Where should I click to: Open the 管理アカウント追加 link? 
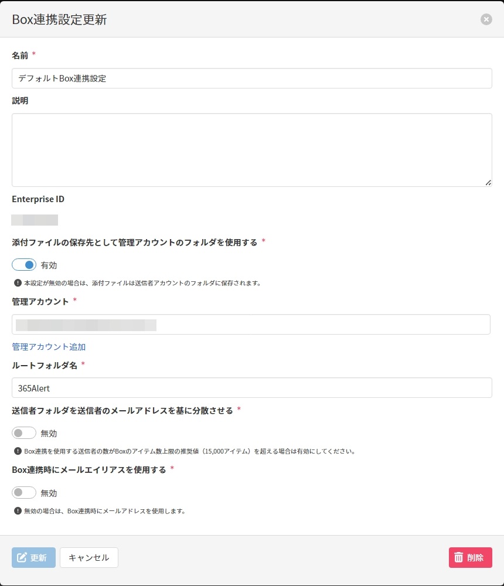pos(49,347)
